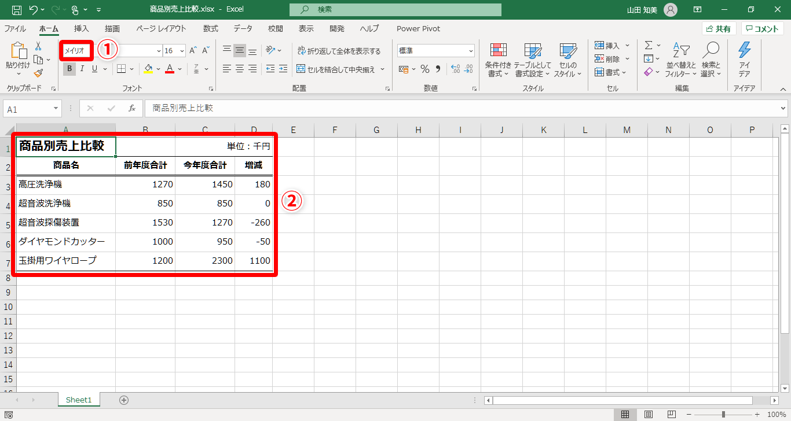Toggle Bold formatting
791x421 pixels.
click(69, 69)
